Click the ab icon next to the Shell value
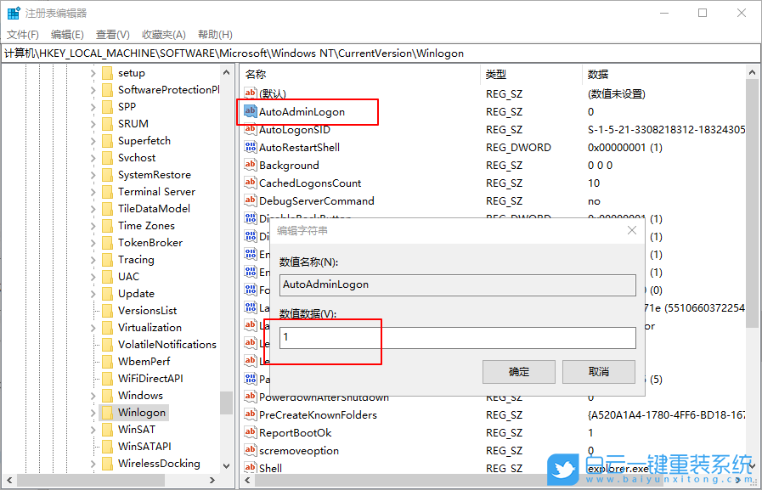This screenshot has width=762, height=490. click(251, 467)
